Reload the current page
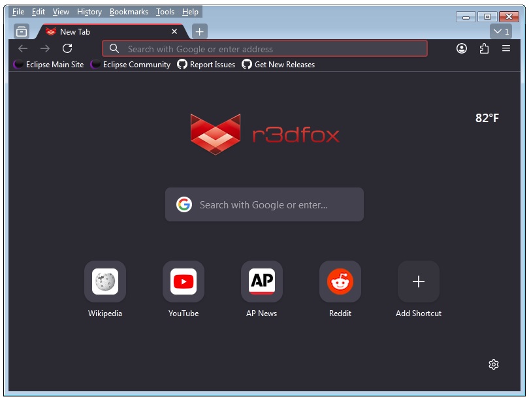Image resolution: width=529 pixels, height=403 pixels. [67, 48]
